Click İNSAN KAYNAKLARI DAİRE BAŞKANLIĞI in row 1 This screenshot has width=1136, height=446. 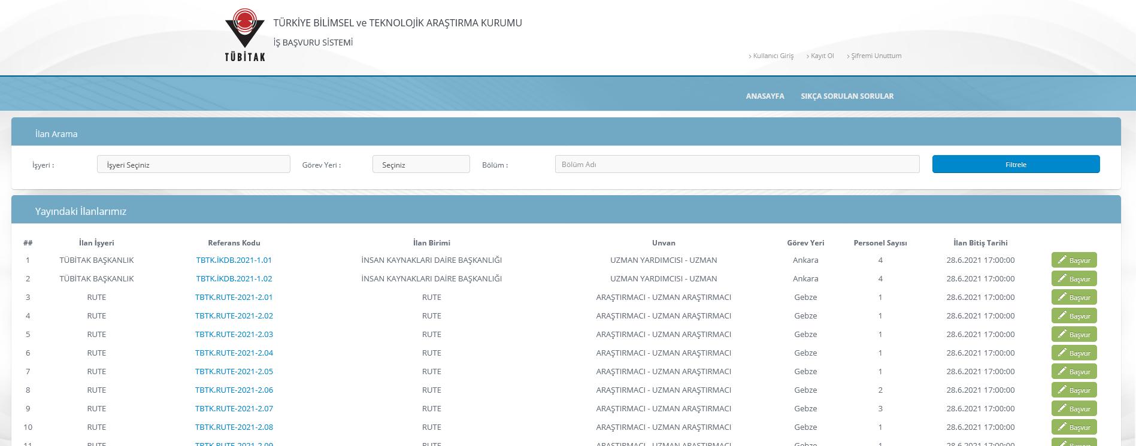tap(432, 260)
